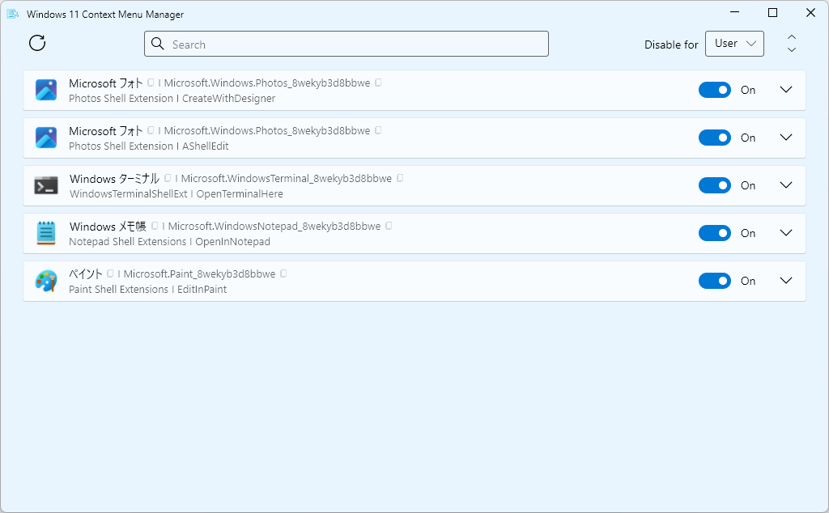This screenshot has width=829, height=513.
Task: Toggle the OpenInNotepad switch
Action: tap(714, 233)
